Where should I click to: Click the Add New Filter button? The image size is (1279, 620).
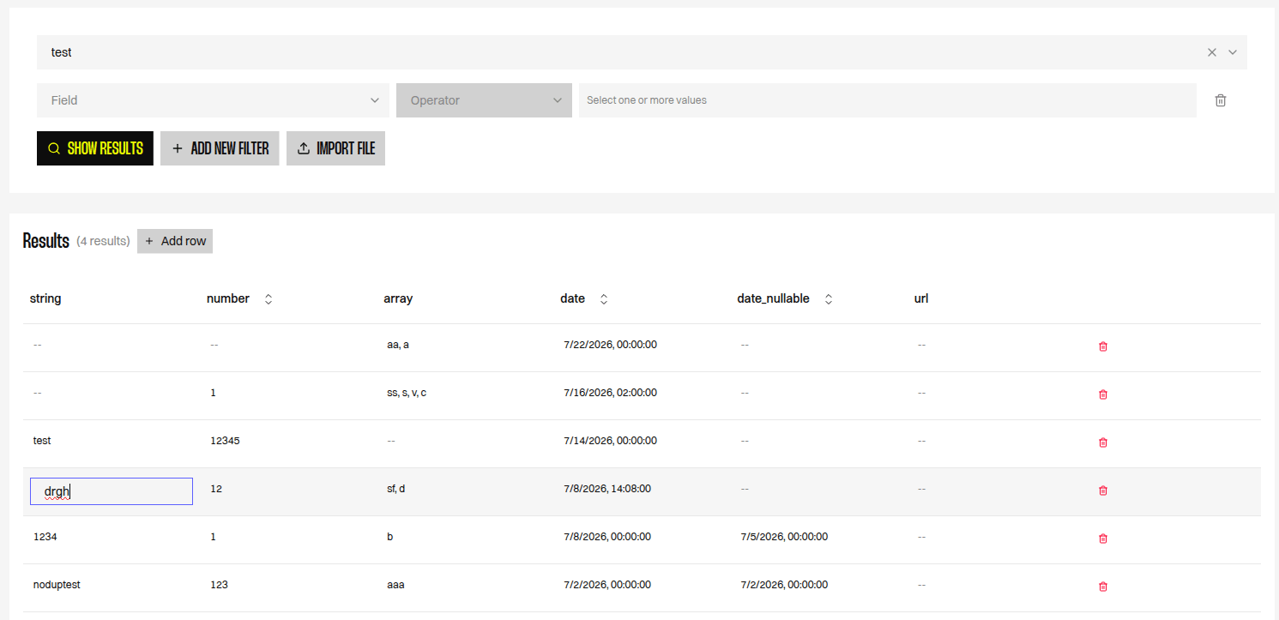(x=220, y=148)
